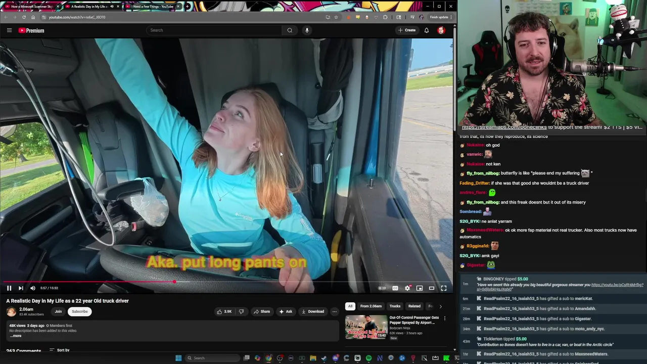Pause the video
Screen dimensions: 647x364
(9, 288)
